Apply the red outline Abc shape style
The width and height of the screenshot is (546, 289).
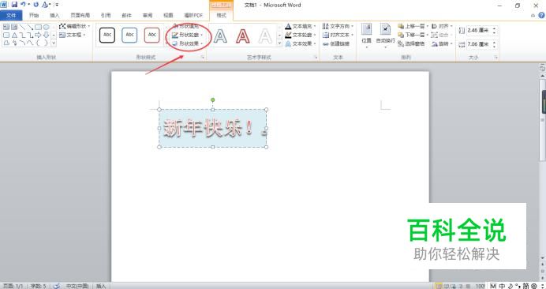pyautogui.click(x=151, y=36)
